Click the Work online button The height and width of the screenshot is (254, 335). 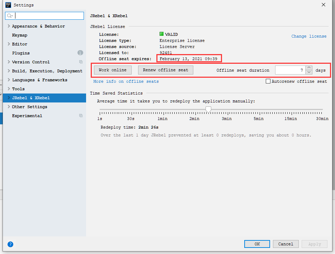[113, 70]
